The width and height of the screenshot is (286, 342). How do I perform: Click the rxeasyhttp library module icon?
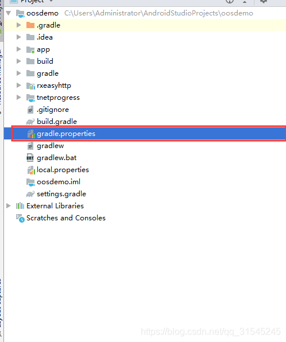tap(30, 85)
